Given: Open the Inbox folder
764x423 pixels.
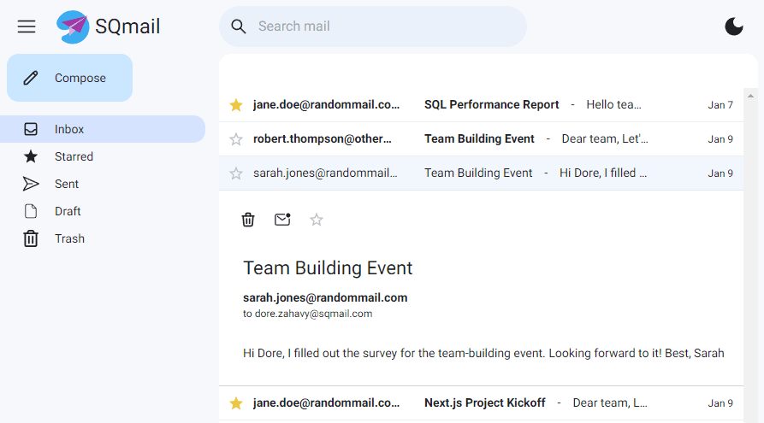Looking at the screenshot, I should coord(103,129).
